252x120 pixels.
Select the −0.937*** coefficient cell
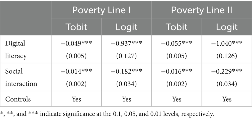click(126, 44)
